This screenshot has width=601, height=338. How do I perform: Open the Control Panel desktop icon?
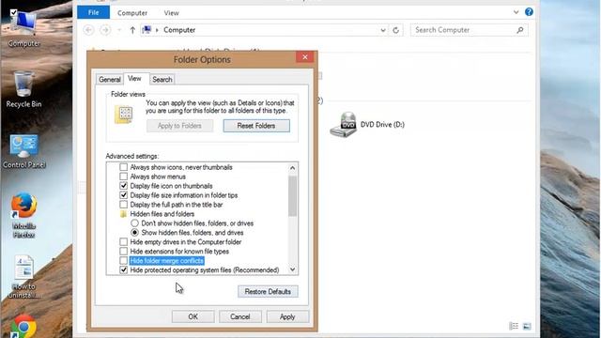click(24, 151)
